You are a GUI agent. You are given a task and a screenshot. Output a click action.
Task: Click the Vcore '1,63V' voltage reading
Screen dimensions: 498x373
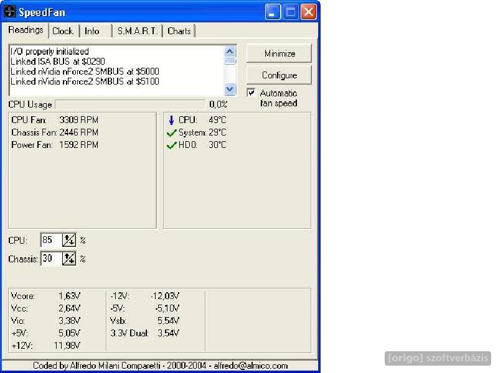70,296
